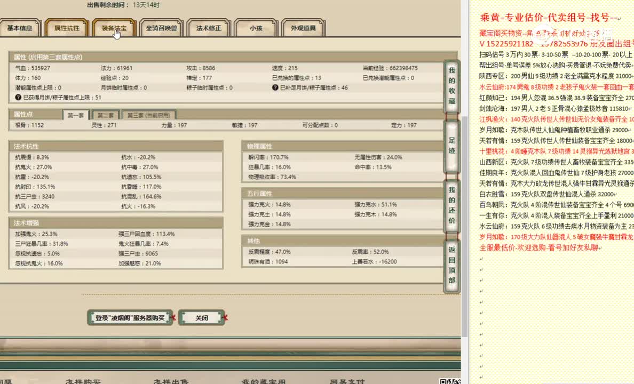This screenshot has width=634, height=384.
Task: Click the 江枫渔火 red listing line
Action: click(x=557, y=119)
